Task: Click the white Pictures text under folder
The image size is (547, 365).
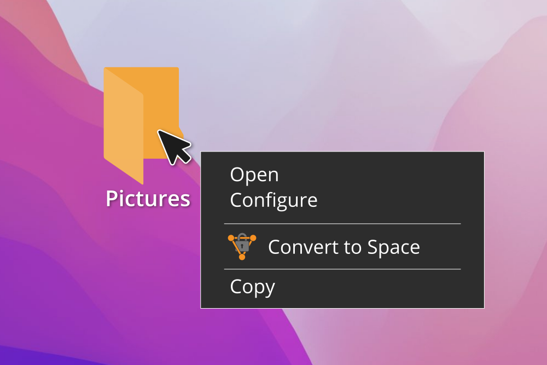Action: point(148,199)
